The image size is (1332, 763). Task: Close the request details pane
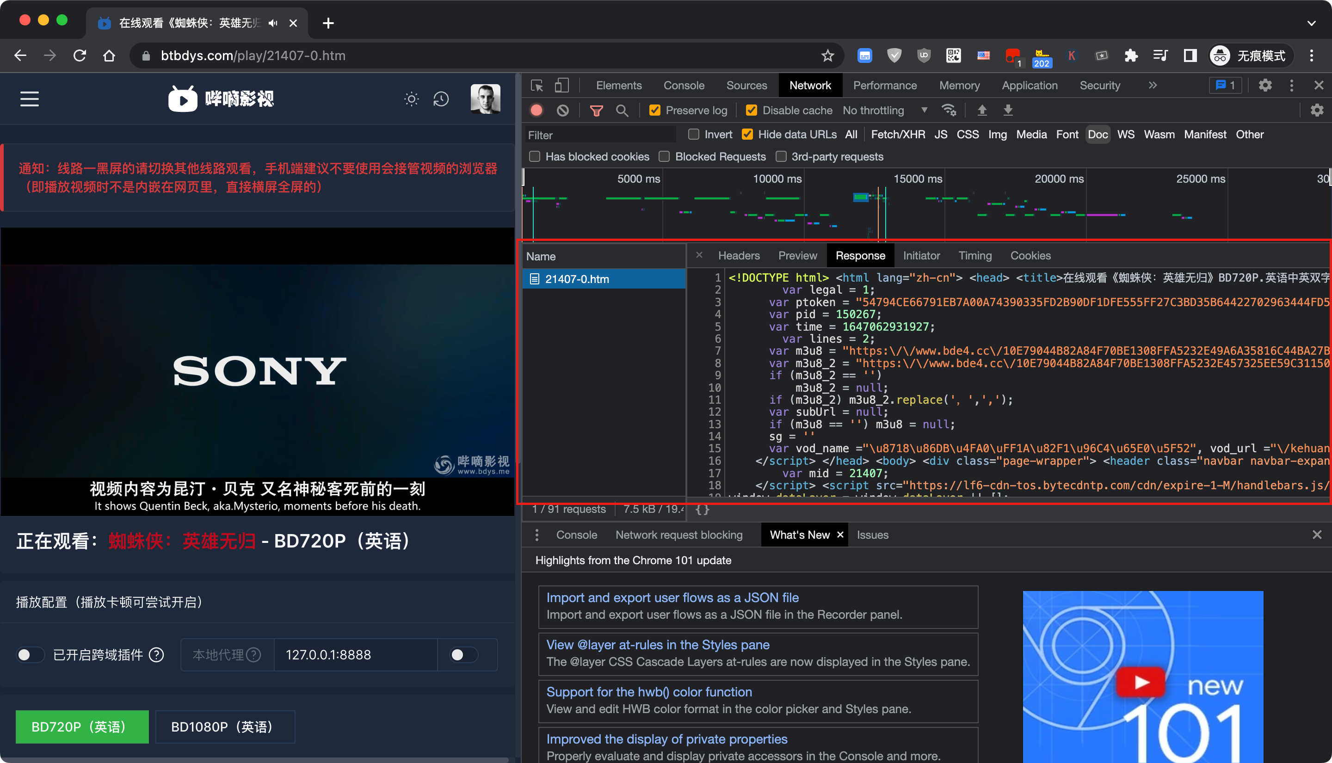pos(698,255)
